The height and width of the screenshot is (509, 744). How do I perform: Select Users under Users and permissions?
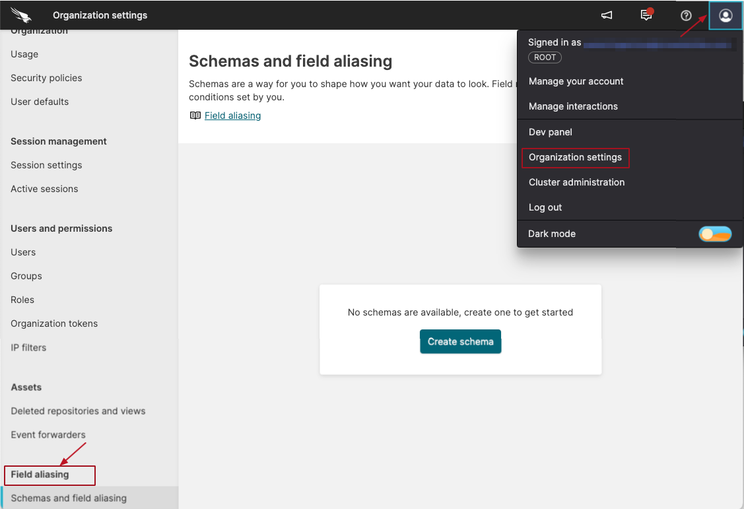(x=23, y=252)
